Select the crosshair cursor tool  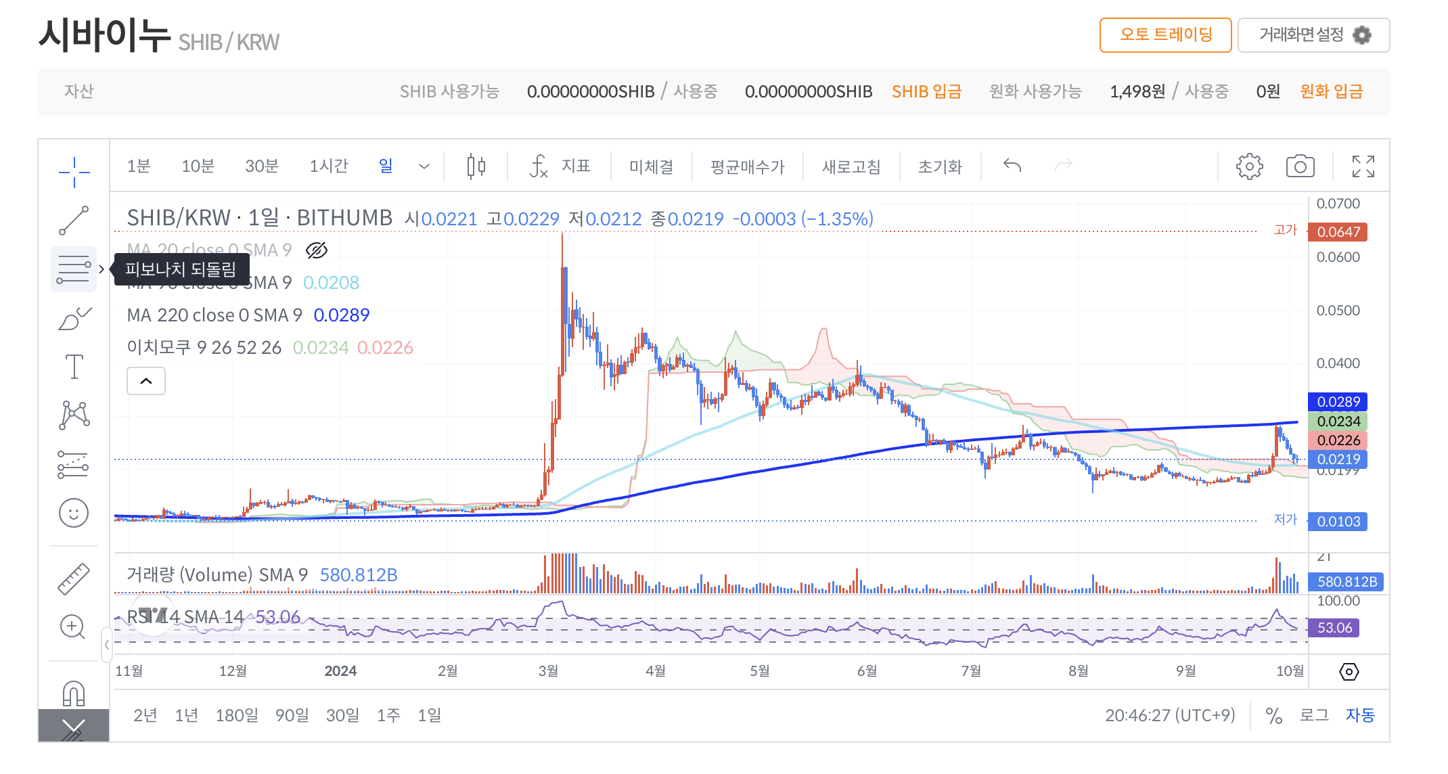(x=74, y=172)
